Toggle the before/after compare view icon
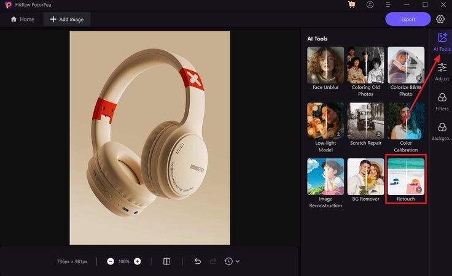The width and height of the screenshot is (452, 276). tap(166, 261)
